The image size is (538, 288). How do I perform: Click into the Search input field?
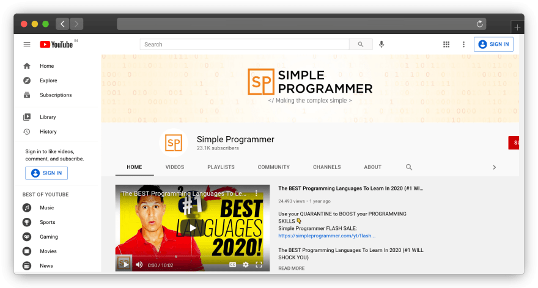245,45
